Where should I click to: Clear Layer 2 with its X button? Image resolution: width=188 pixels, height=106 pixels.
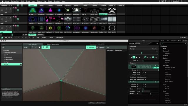[2, 19]
